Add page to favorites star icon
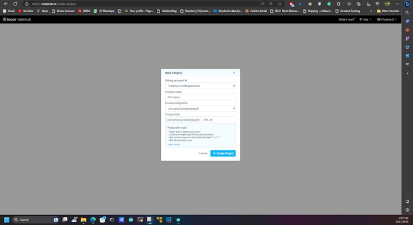This screenshot has height=225, width=413. pos(280,4)
